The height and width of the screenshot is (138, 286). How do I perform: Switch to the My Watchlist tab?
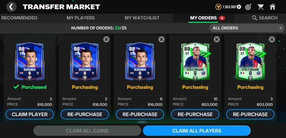142,18
